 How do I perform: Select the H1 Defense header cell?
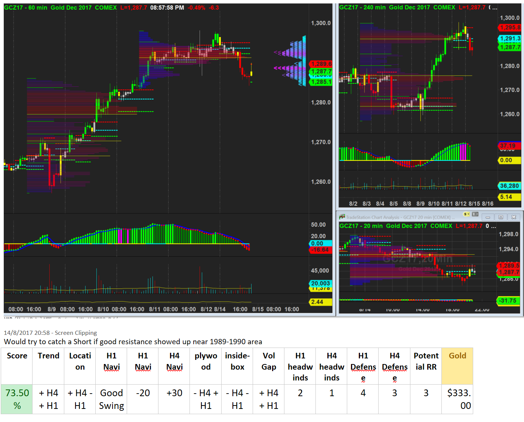point(363,366)
